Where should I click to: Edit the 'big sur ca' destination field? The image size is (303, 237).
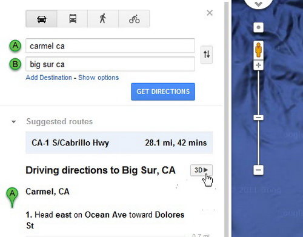pyautogui.click(x=110, y=64)
